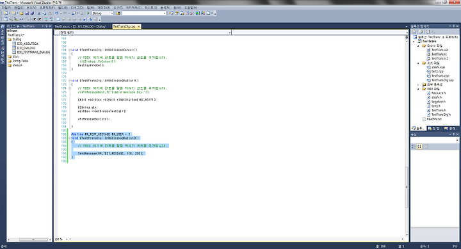461x249 pixels.
Task: Select the third bottom panel tab
Action: pyautogui.click(x=451, y=128)
